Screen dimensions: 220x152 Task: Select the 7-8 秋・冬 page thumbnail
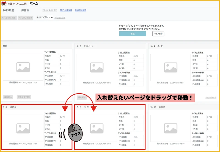(x=97, y=128)
